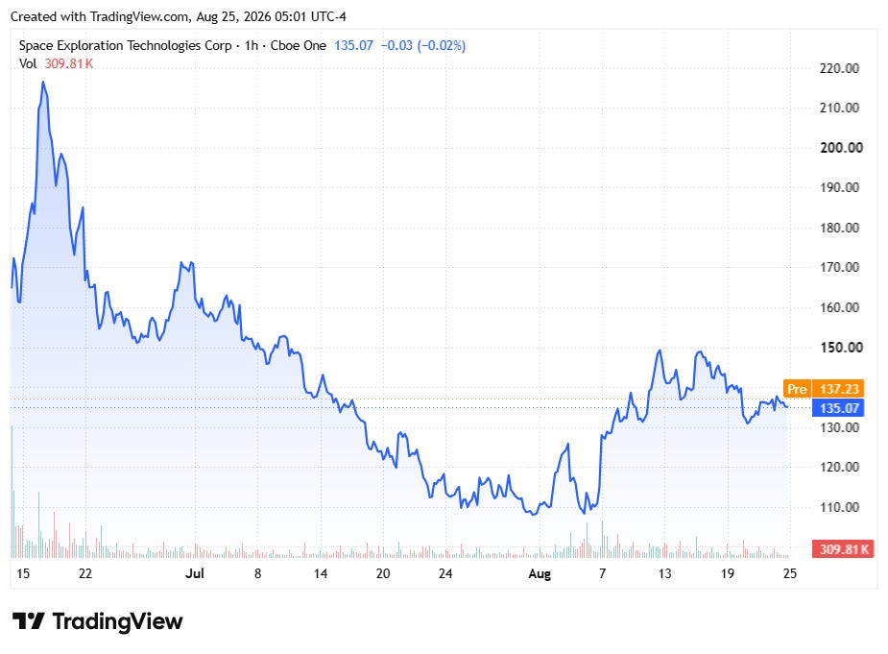
Task: Click the Jul month label on time axis
Action: [195, 573]
